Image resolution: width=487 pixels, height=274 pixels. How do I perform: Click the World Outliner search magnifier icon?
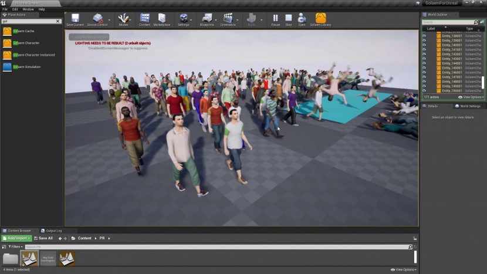[475, 22]
